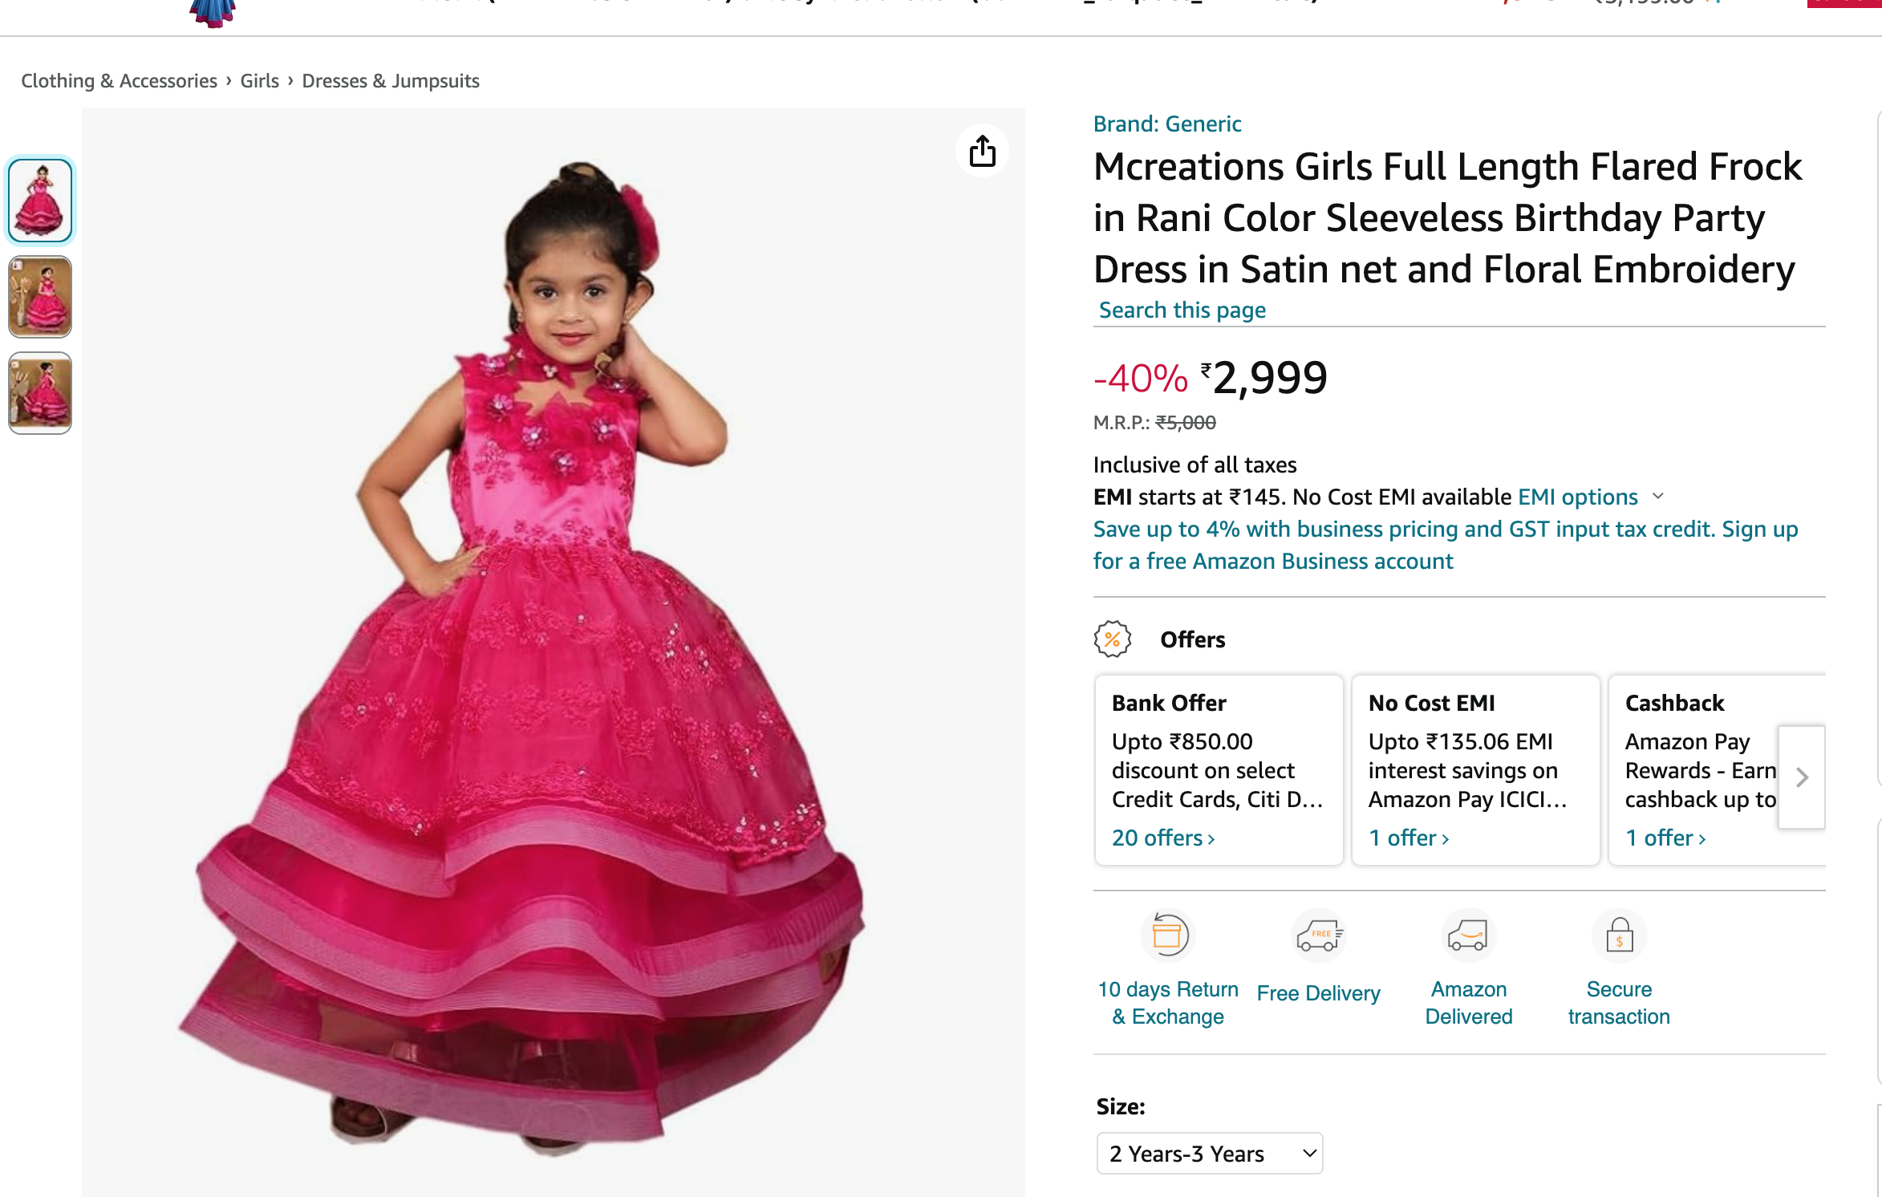Open the 1 offer link under No Cost EMI
Image resolution: width=1882 pixels, height=1197 pixels.
click(x=1409, y=838)
